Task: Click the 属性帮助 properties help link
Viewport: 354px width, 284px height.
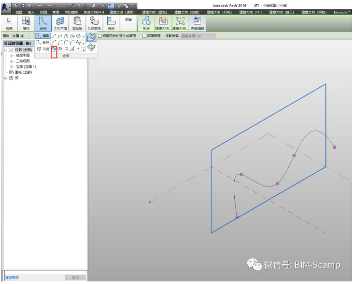Action: coord(11,278)
